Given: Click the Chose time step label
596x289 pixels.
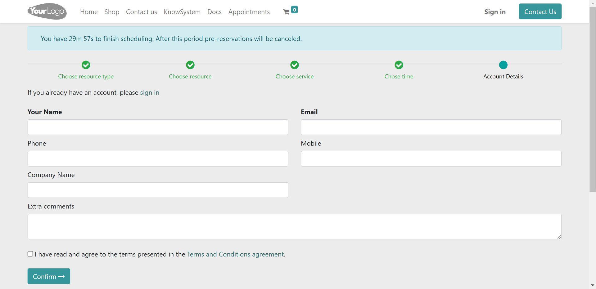Looking at the screenshot, I should click(399, 76).
